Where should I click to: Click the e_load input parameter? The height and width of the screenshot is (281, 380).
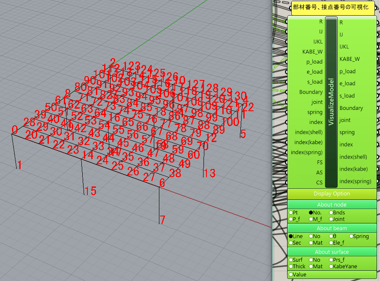314,72
